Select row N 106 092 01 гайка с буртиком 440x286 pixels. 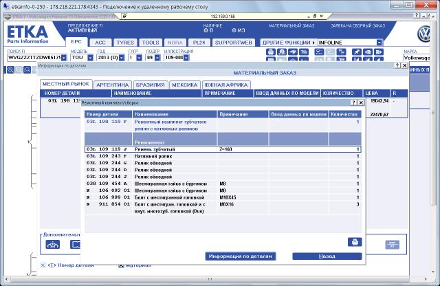pos(223,190)
